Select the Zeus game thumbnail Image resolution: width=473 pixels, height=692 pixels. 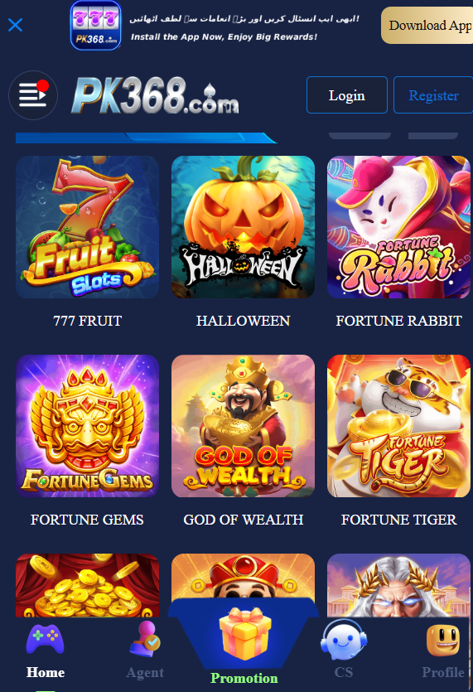click(x=398, y=585)
